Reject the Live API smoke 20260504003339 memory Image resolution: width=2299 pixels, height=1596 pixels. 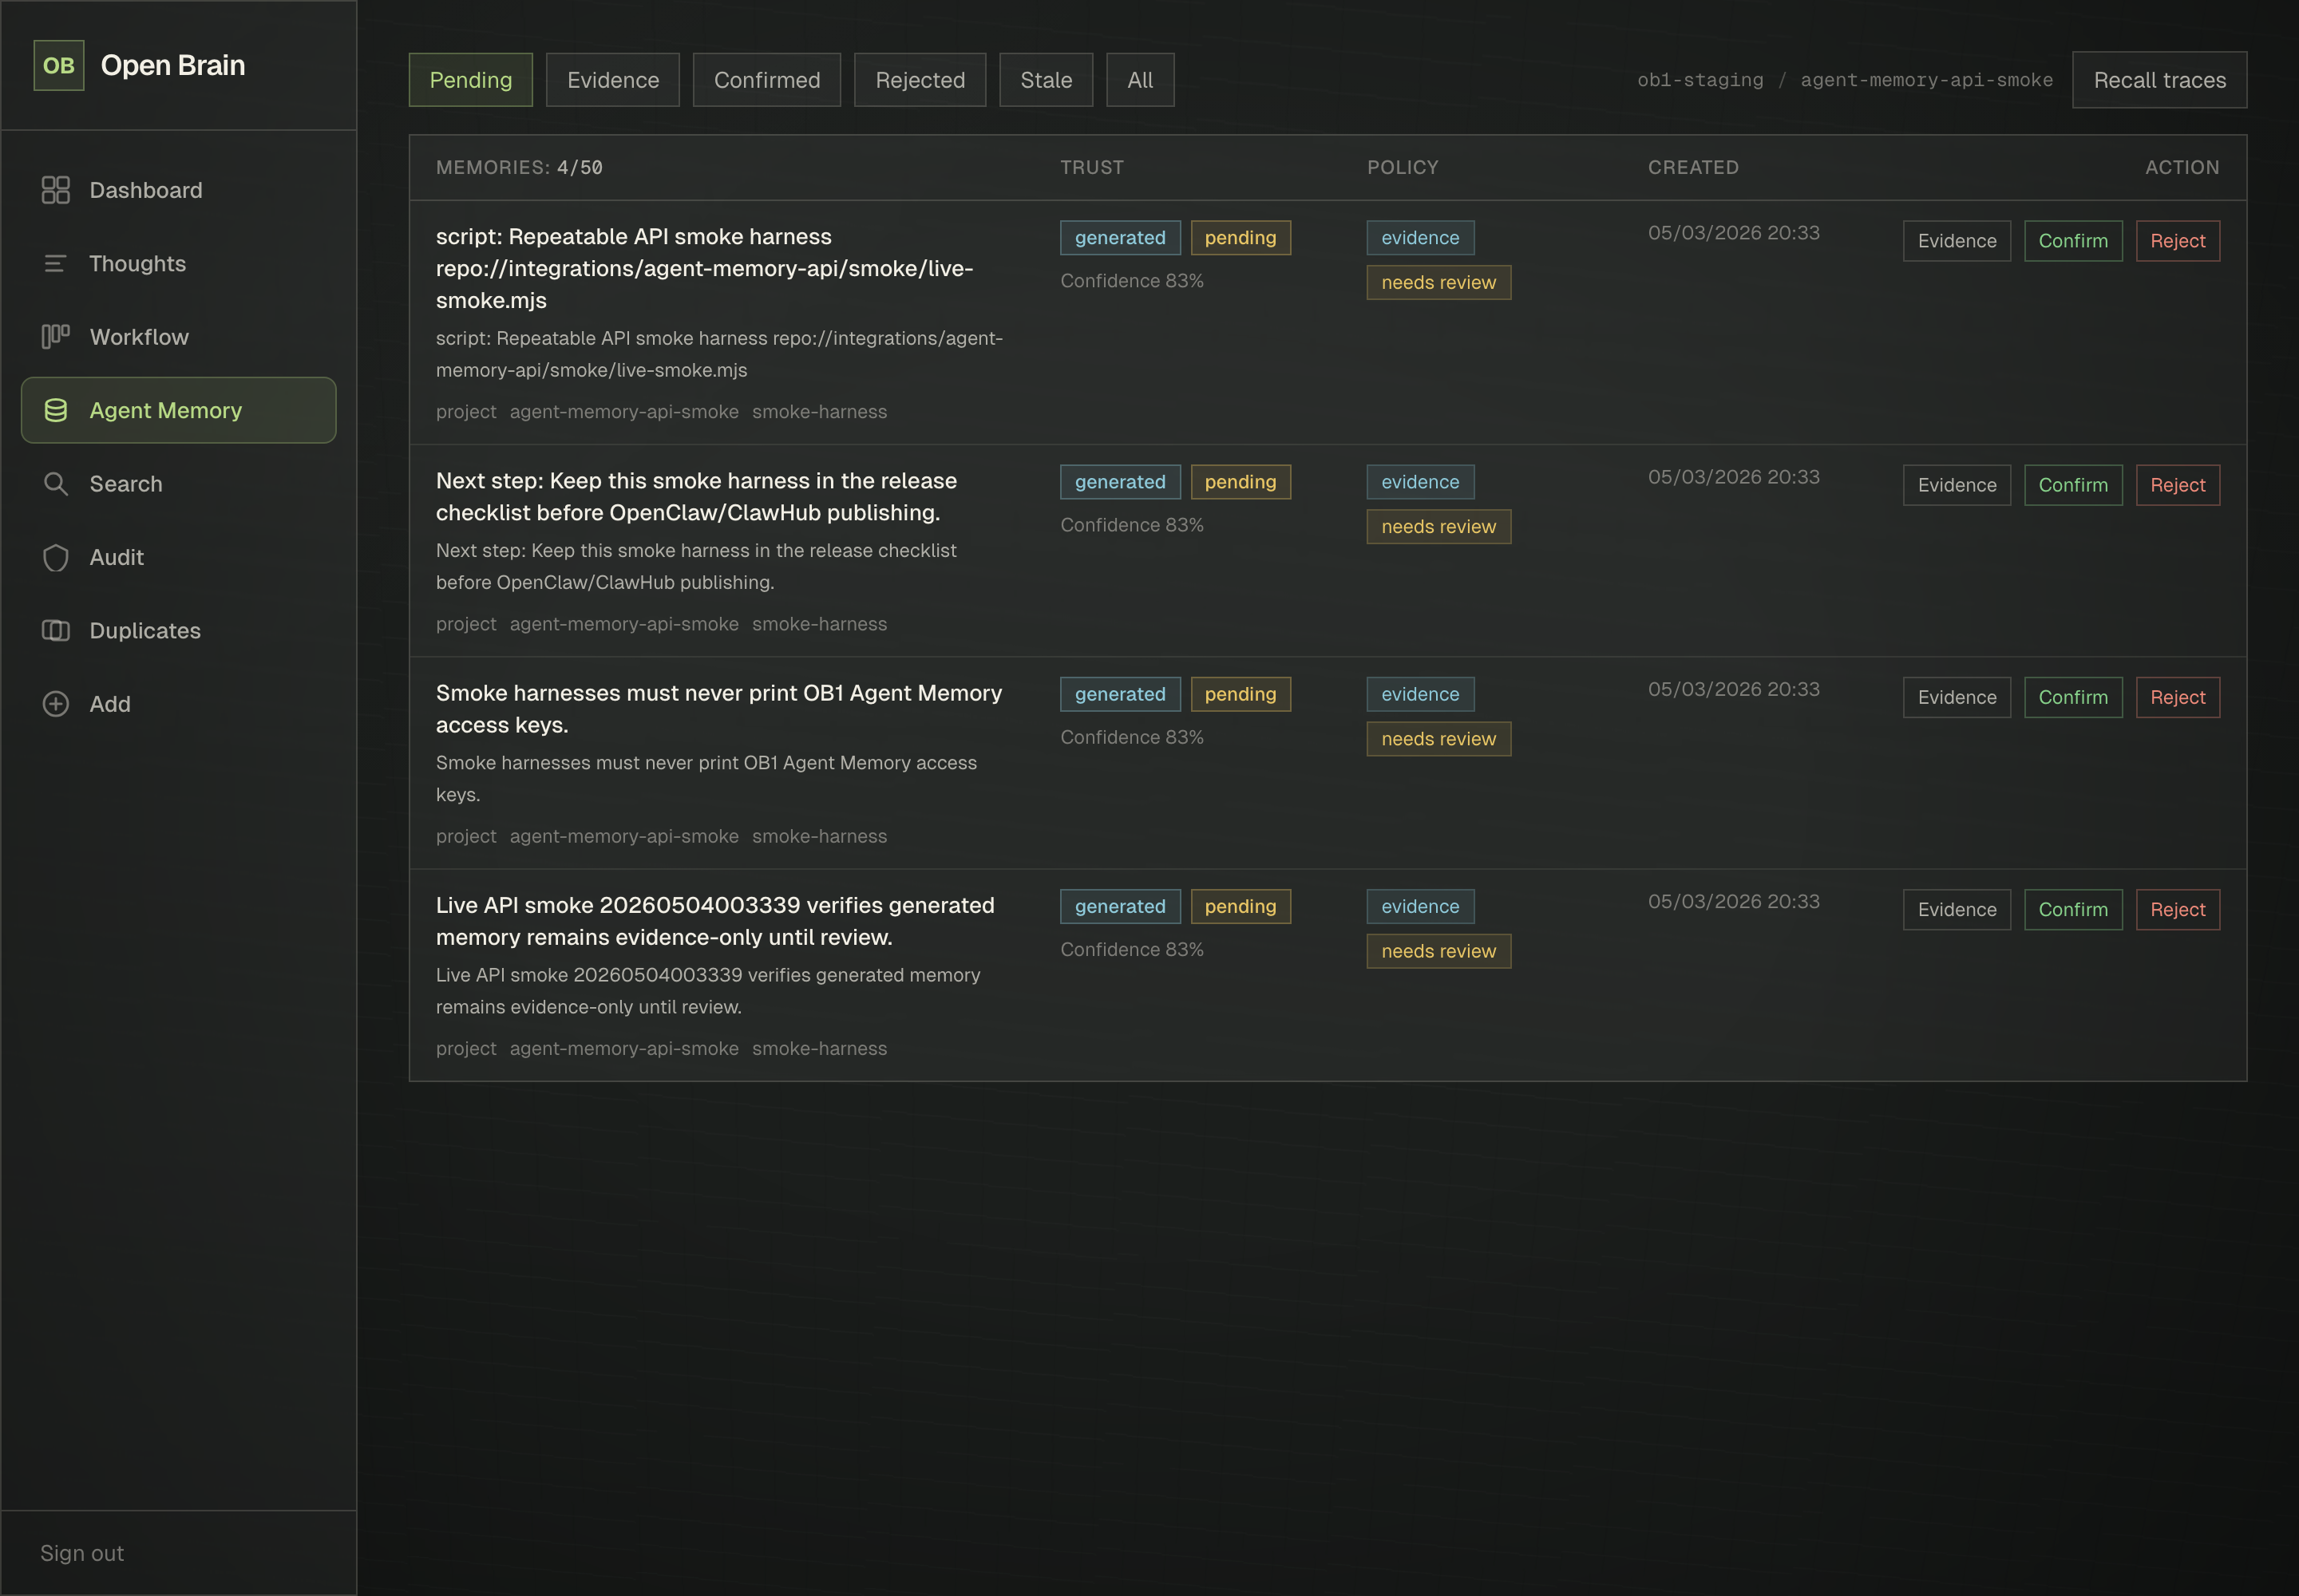2177,909
